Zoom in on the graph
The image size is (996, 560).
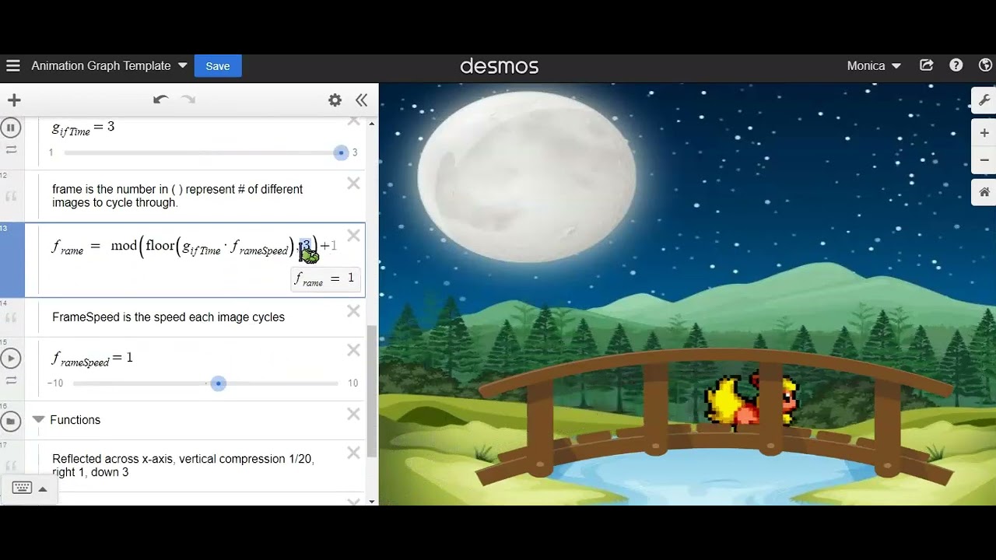pyautogui.click(x=984, y=133)
